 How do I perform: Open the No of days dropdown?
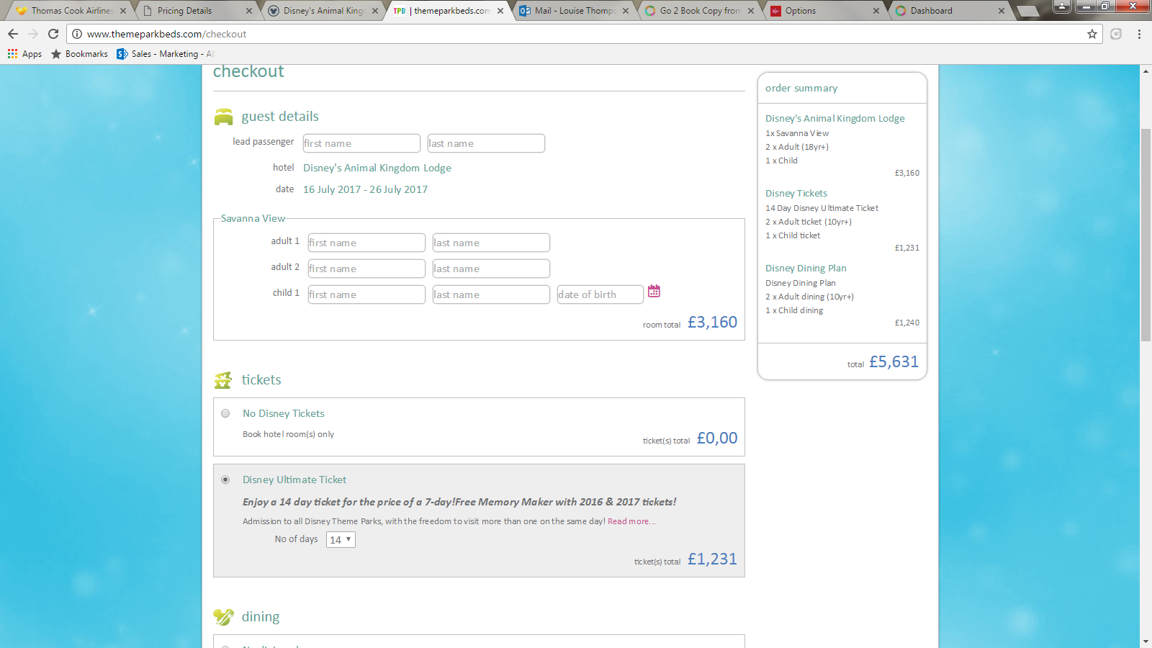pos(341,539)
